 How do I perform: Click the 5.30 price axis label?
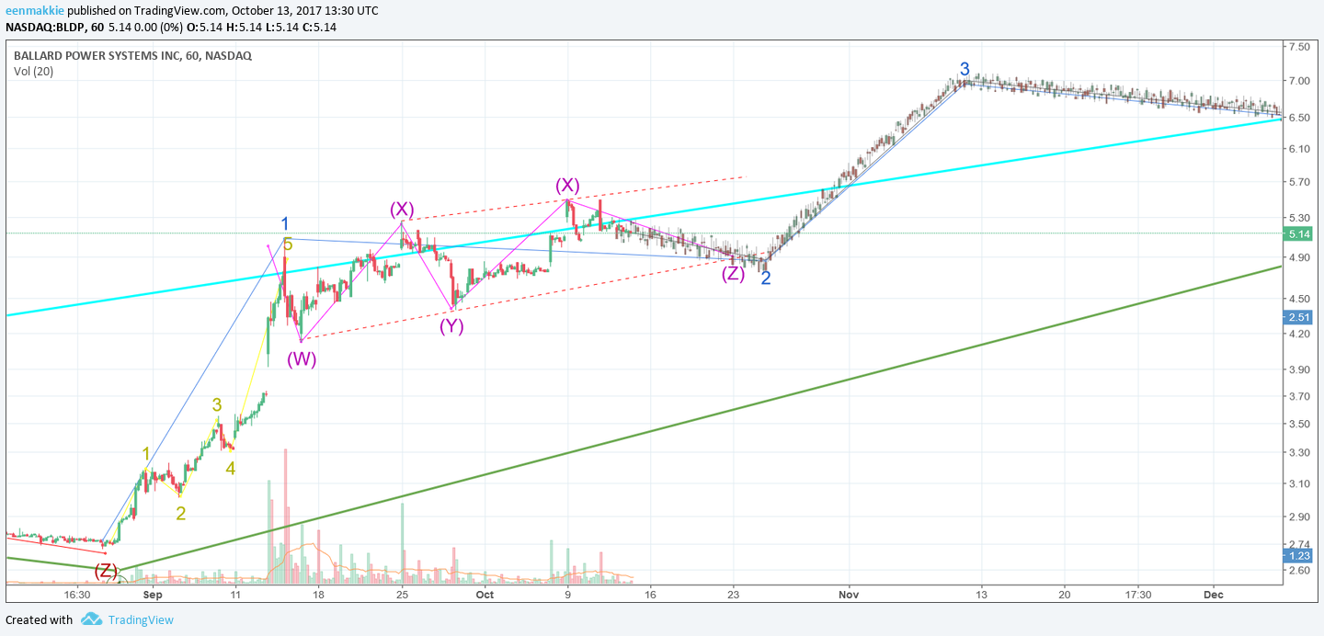coord(1299,219)
